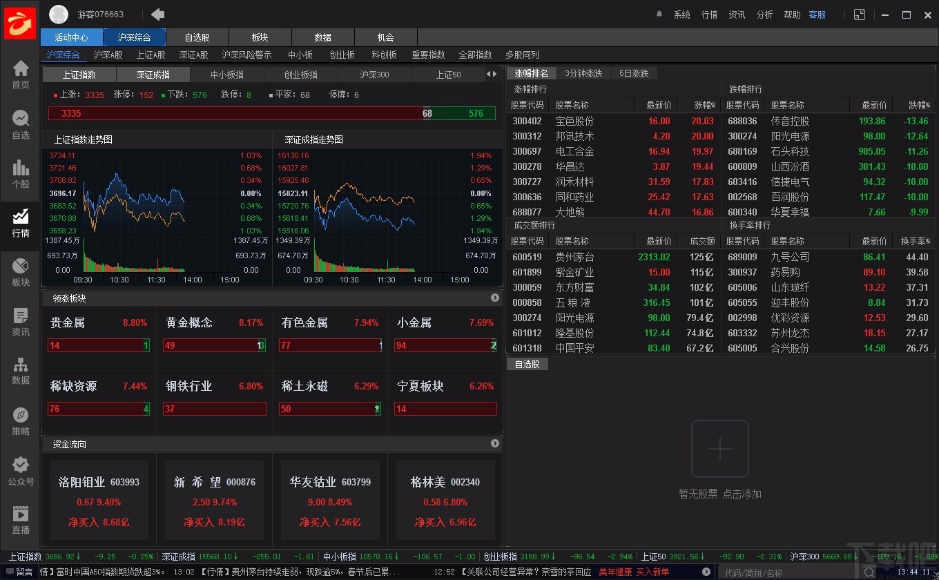Switch to the 机会 tab
The image size is (939, 580).
click(384, 37)
